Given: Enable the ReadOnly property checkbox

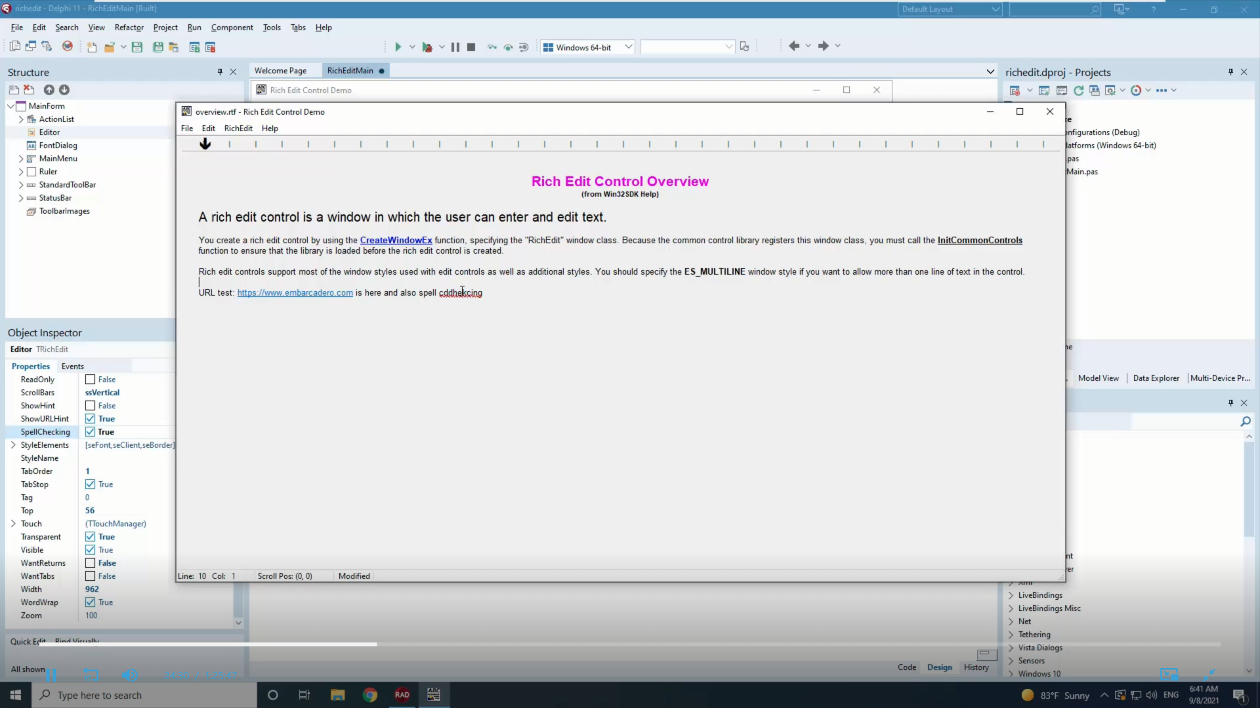Looking at the screenshot, I should point(90,380).
